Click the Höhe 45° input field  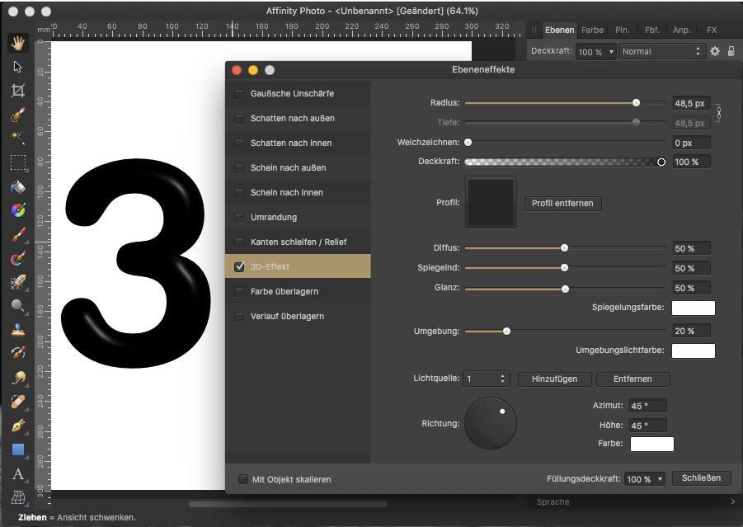pyautogui.click(x=647, y=426)
